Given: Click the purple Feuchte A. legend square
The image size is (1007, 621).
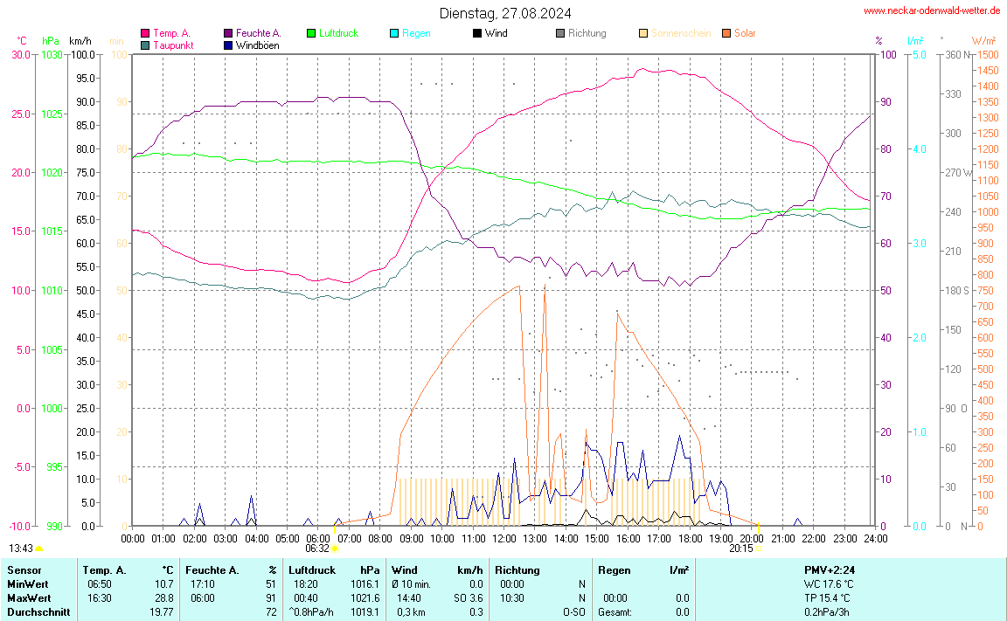Looking at the screenshot, I should coord(228,33).
